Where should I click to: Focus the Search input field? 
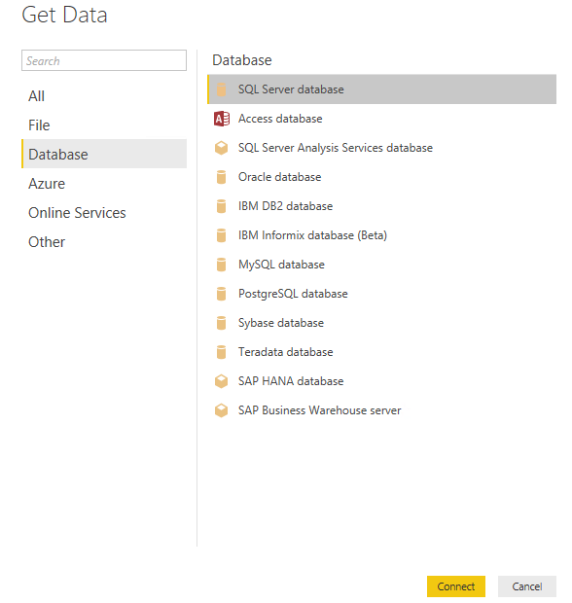(x=104, y=60)
